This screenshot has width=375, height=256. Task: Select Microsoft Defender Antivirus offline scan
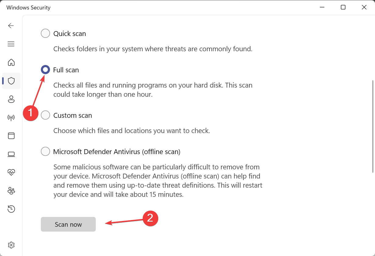click(45, 151)
